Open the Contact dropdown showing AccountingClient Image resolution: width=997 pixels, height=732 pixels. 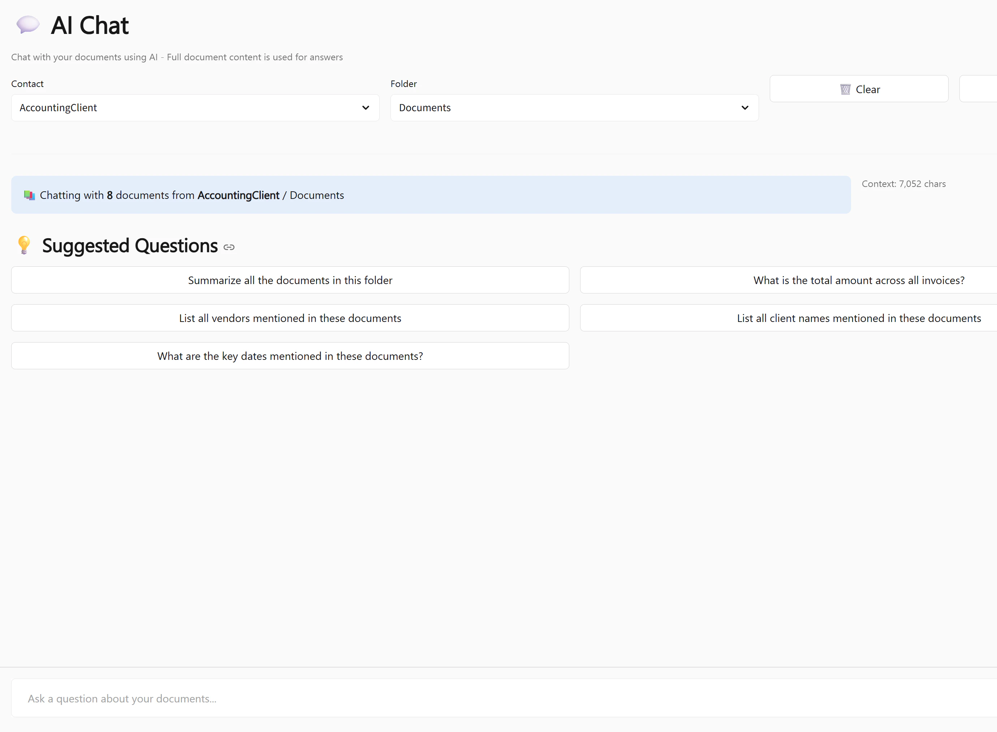tap(195, 108)
